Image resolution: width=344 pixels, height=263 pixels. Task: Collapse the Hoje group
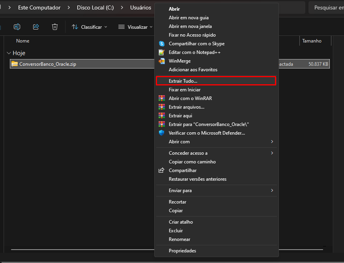click(x=9, y=53)
